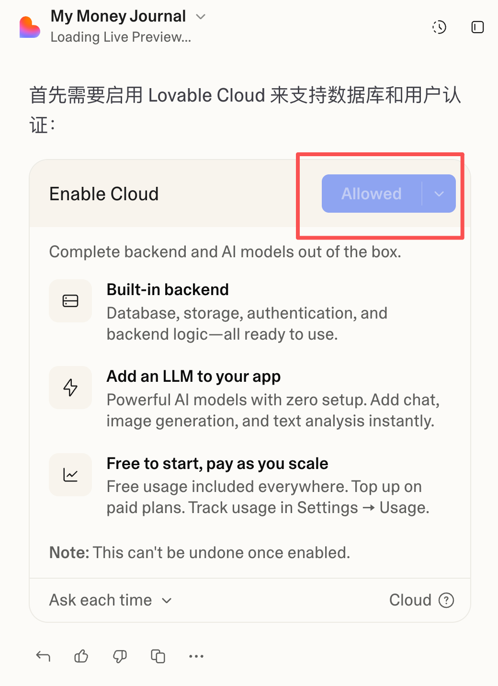Give a thumbs down to the response
Image resolution: width=498 pixels, height=686 pixels.
point(120,656)
